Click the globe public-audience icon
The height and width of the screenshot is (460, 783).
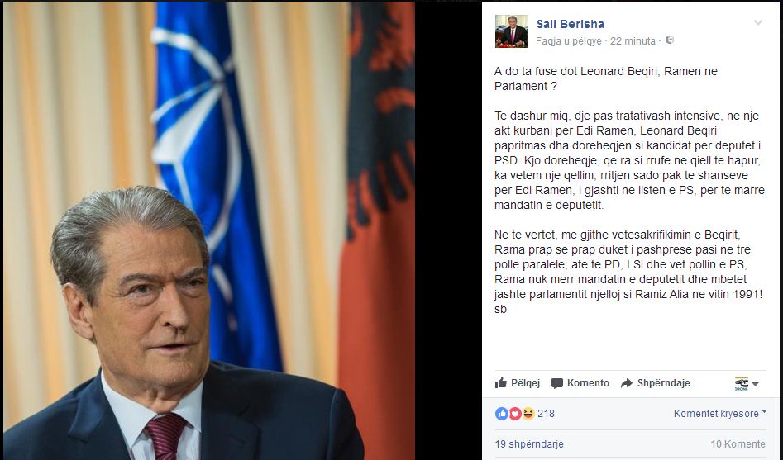[670, 40]
